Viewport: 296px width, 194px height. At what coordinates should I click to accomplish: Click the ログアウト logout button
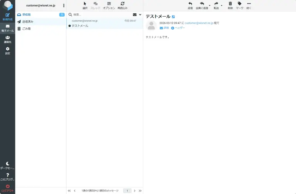point(7,188)
